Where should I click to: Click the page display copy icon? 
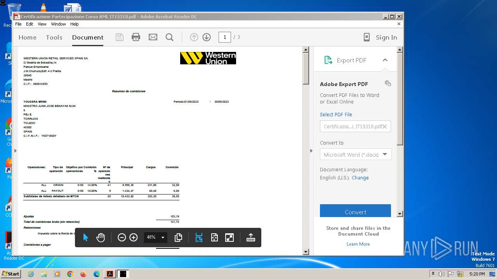pyautogui.click(x=179, y=238)
